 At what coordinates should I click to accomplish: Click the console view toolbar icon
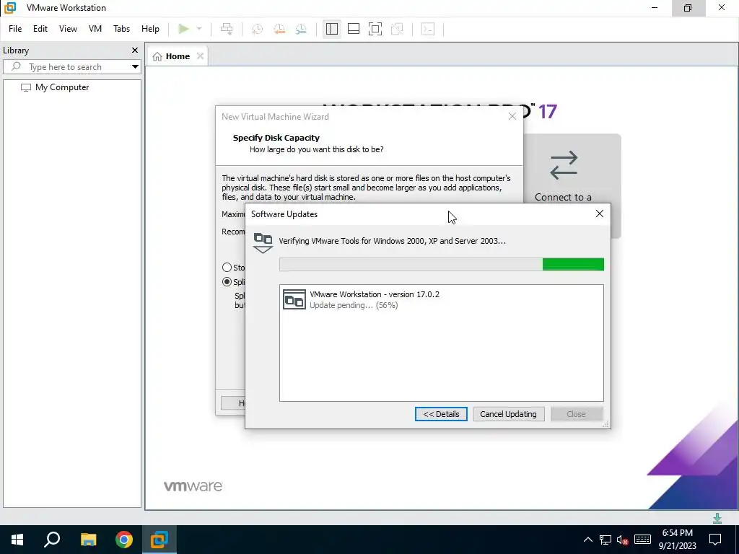(428, 29)
